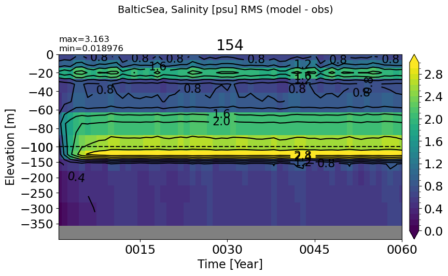Click the 0045 tick on the time axis

pos(314,250)
